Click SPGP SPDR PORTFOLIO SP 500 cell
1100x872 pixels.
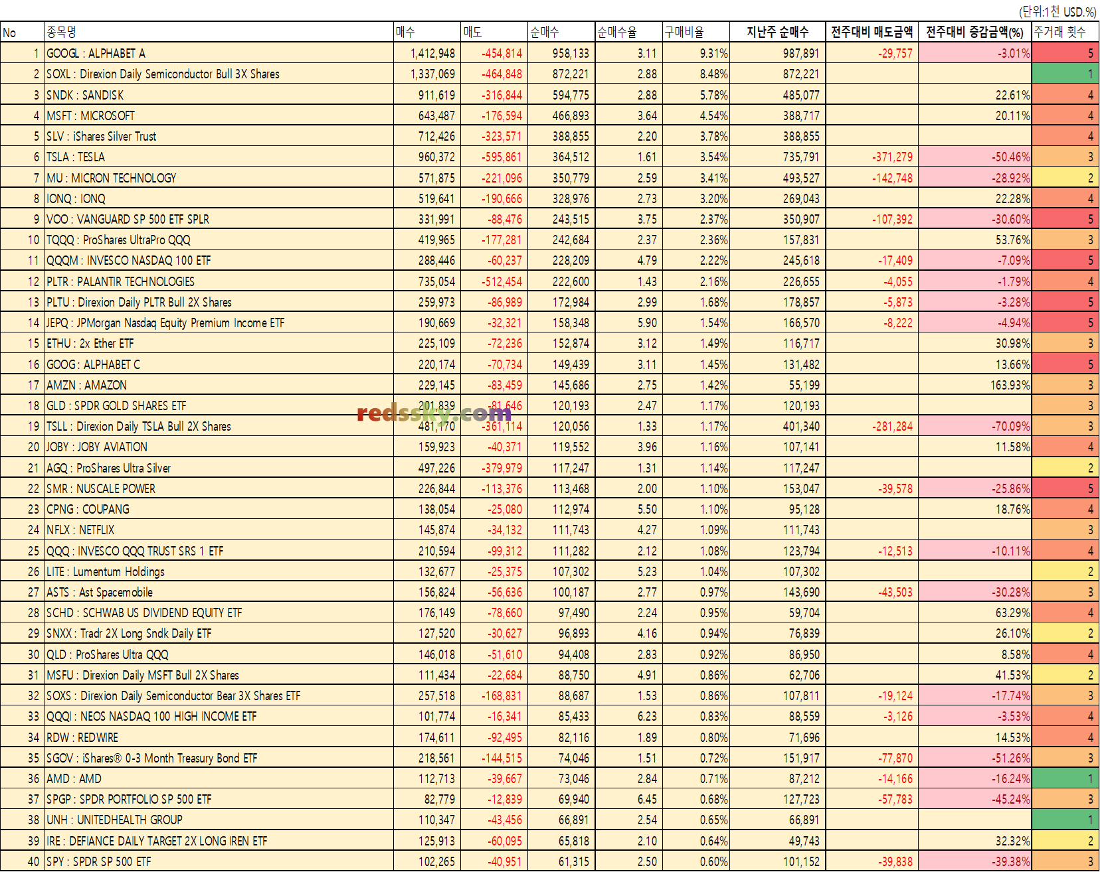[219, 799]
